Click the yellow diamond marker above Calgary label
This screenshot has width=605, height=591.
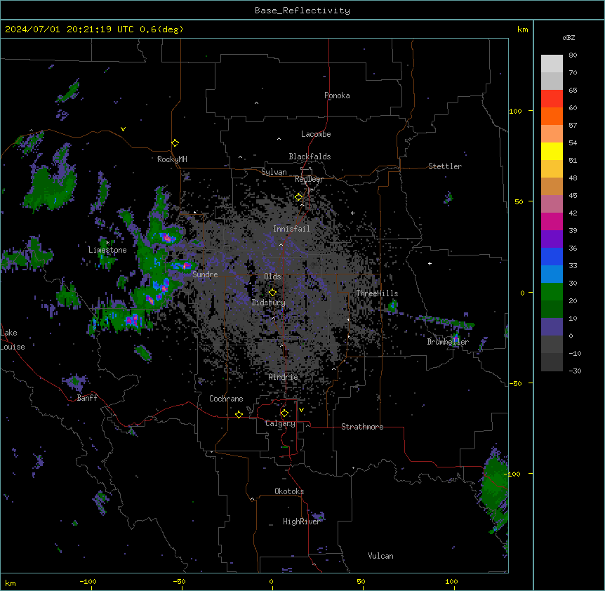(284, 413)
